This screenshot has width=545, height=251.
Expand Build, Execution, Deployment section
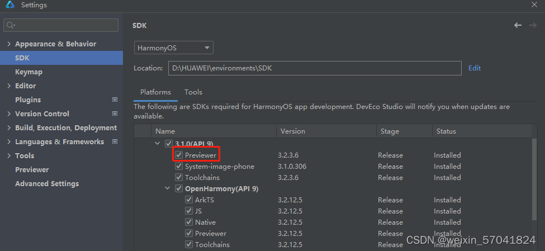pyautogui.click(x=9, y=127)
